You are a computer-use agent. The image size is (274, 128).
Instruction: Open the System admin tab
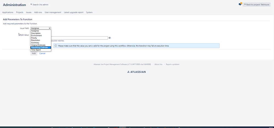coord(89,12)
